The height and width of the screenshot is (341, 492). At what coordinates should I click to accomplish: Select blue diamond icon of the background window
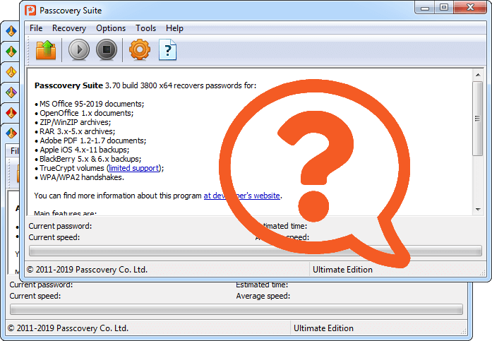11,31
